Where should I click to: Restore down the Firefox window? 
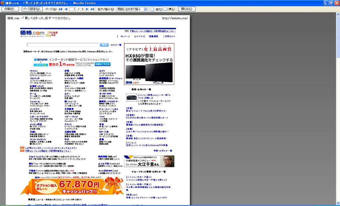(331, 3)
